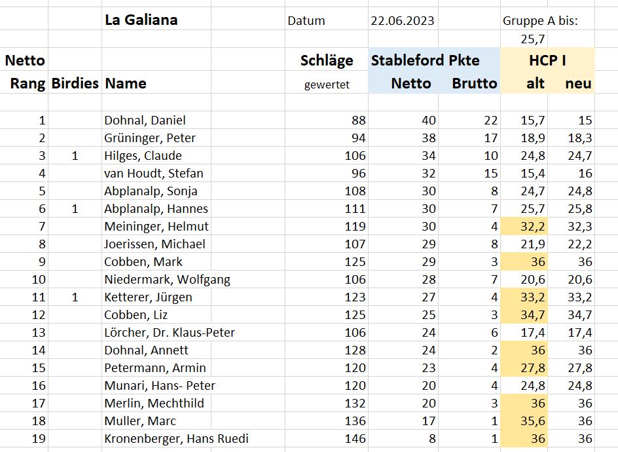Select the Gruppe A bis value 25,7

(x=532, y=39)
